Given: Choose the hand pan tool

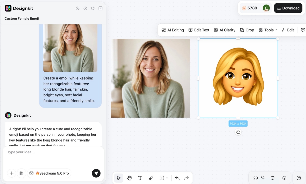Looking at the screenshot, I should (x=130, y=178).
